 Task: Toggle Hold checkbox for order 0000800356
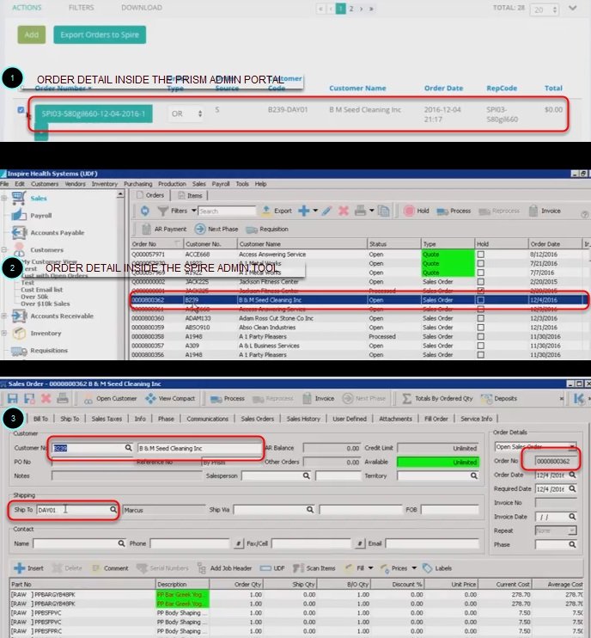point(480,355)
